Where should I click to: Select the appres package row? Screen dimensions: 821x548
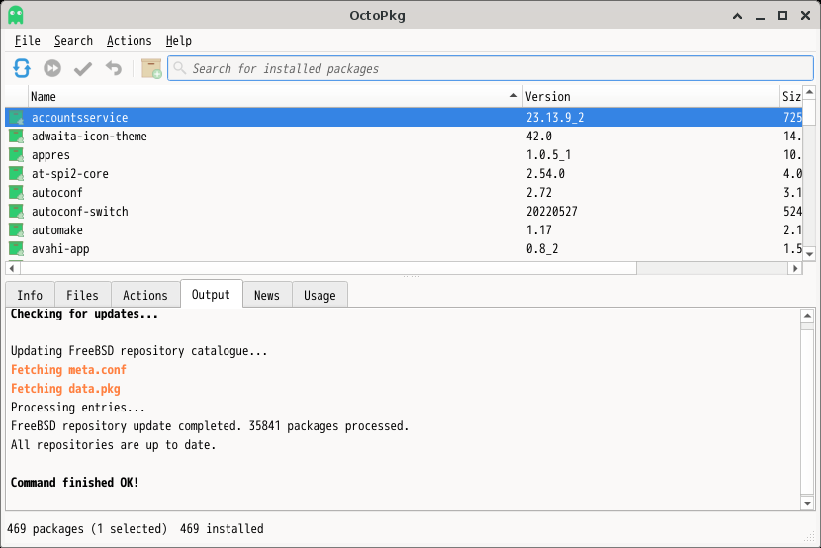404,155
